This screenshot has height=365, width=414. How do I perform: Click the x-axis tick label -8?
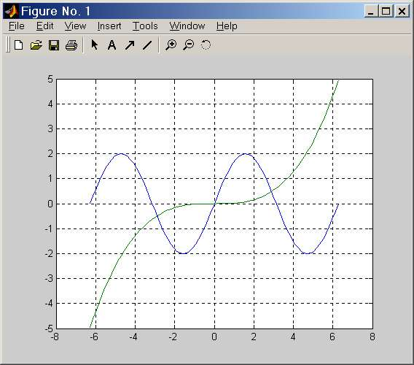(x=55, y=337)
